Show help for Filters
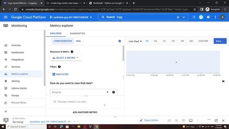 coord(59,67)
